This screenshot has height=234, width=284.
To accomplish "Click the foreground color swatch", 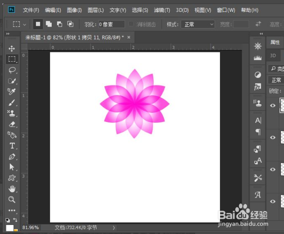I will 10,228.
